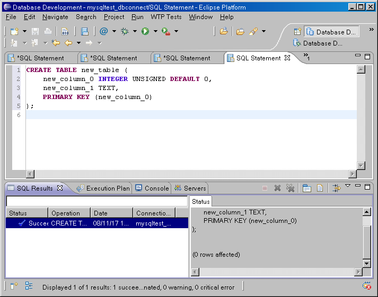
Task: Expand the Run button dropdown arrow
Action: (x=155, y=31)
